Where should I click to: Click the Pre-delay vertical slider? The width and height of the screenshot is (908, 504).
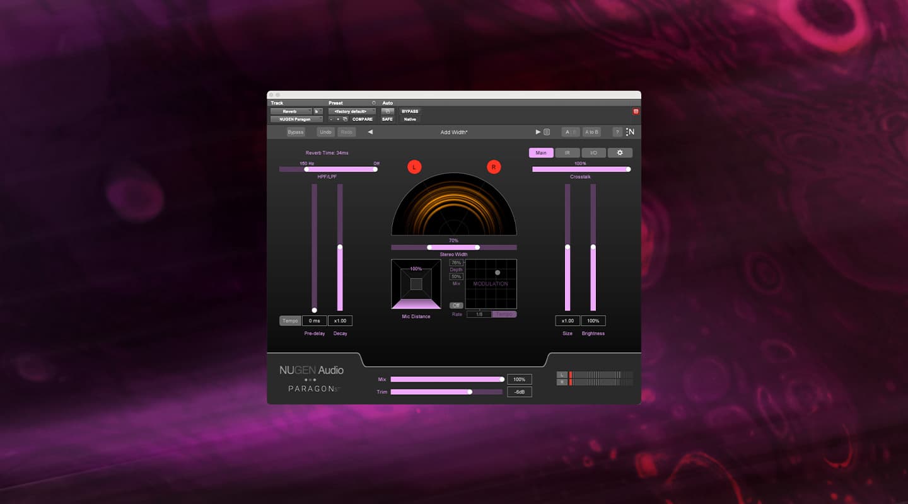click(x=315, y=247)
